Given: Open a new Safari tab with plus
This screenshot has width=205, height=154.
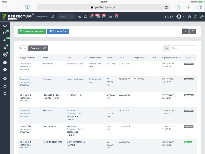Looking at the screenshot, I should tap(188, 7).
